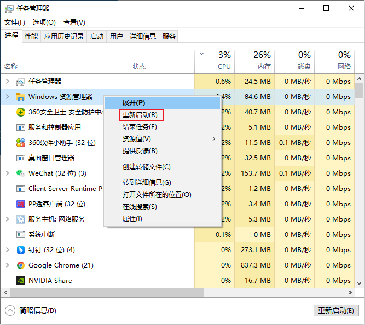Select the 0.6% CPU cell
Image resolution: width=365 pixels, height=325 pixels.
click(215, 82)
